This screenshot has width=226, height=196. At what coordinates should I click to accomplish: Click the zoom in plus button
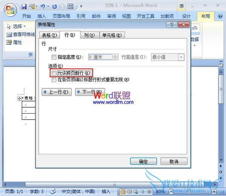click(214, 191)
